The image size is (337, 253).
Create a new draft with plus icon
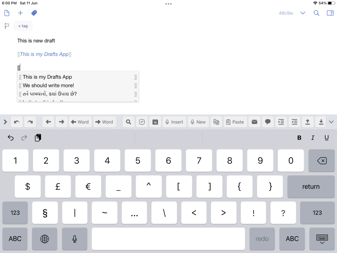tap(20, 13)
